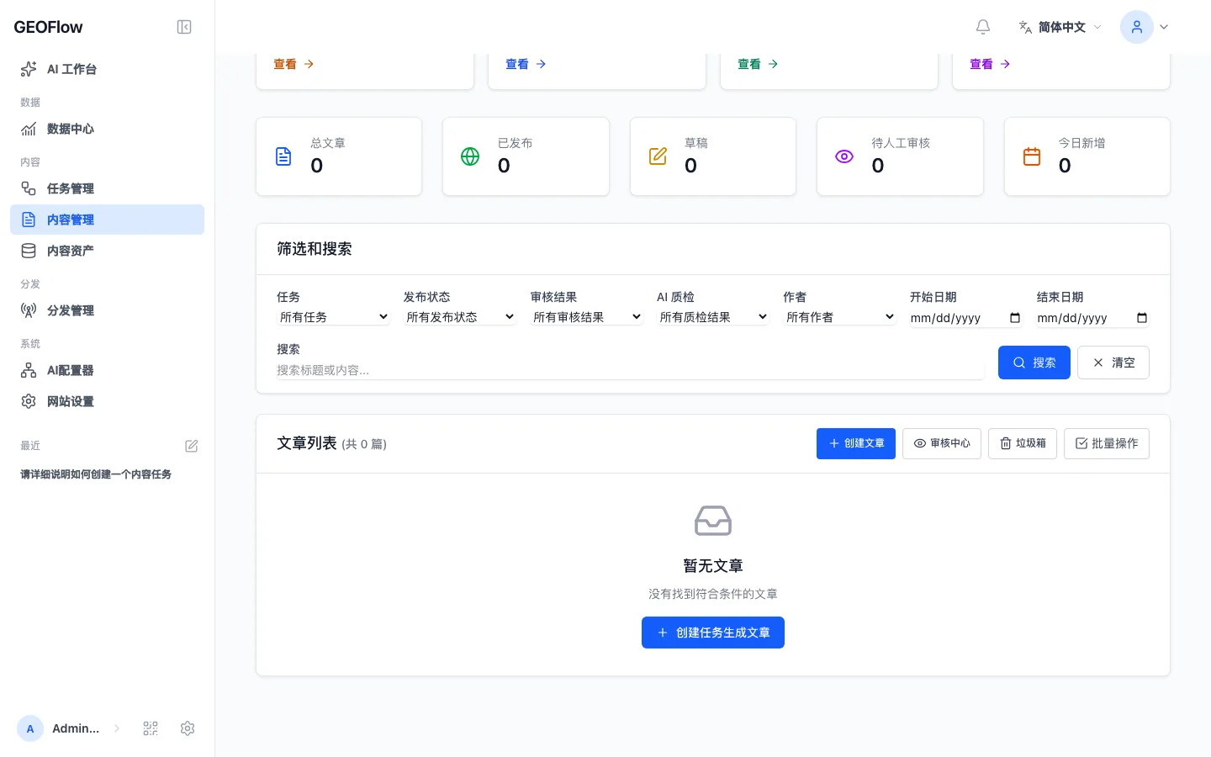Open the 简体中文 language selector
This screenshot has width=1211, height=757.
click(1060, 27)
